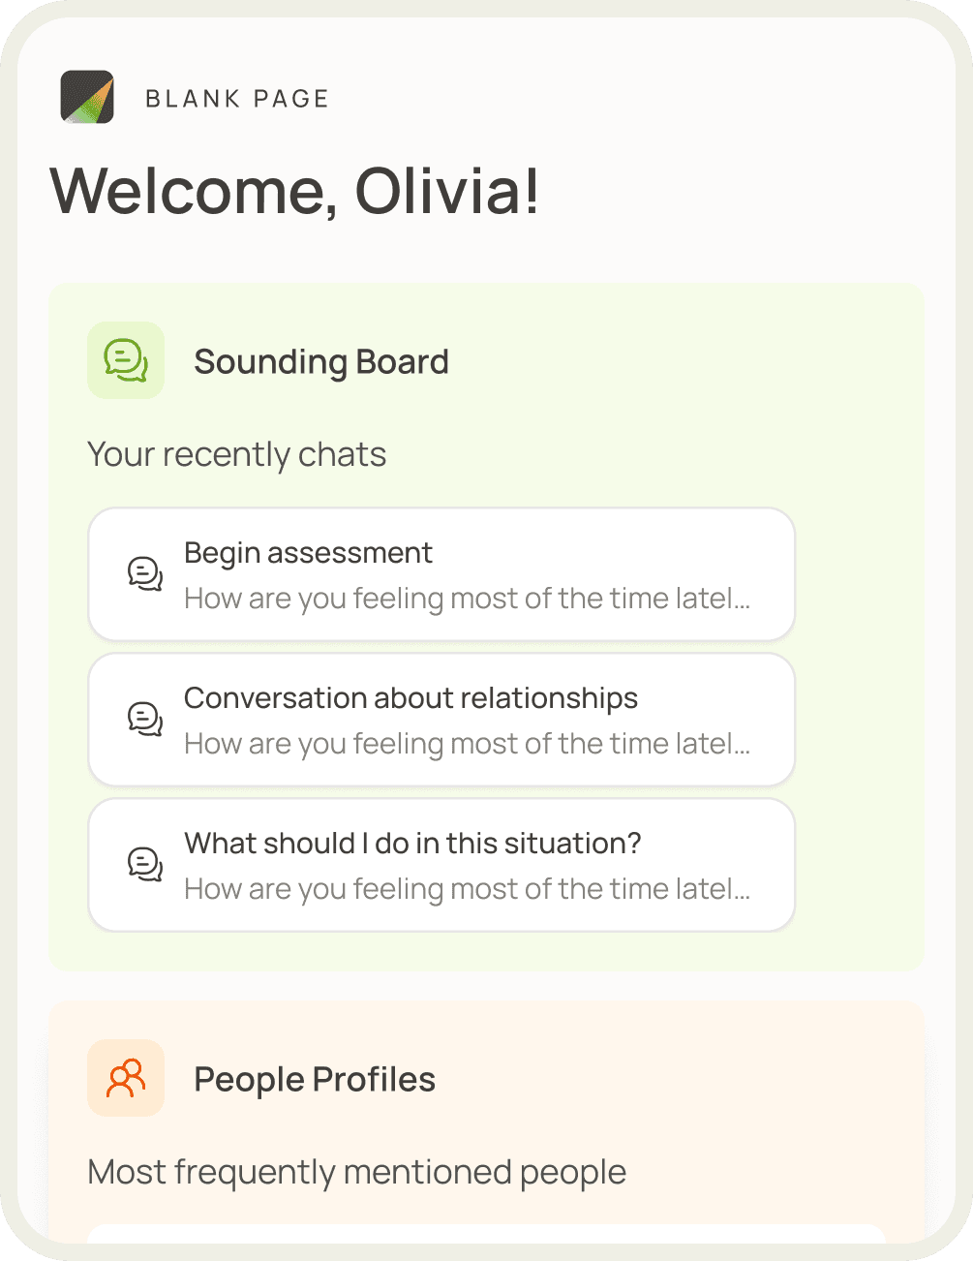Click the orange People Profiles icon
Viewport: 973px width, 1261px height.
pos(126,1078)
